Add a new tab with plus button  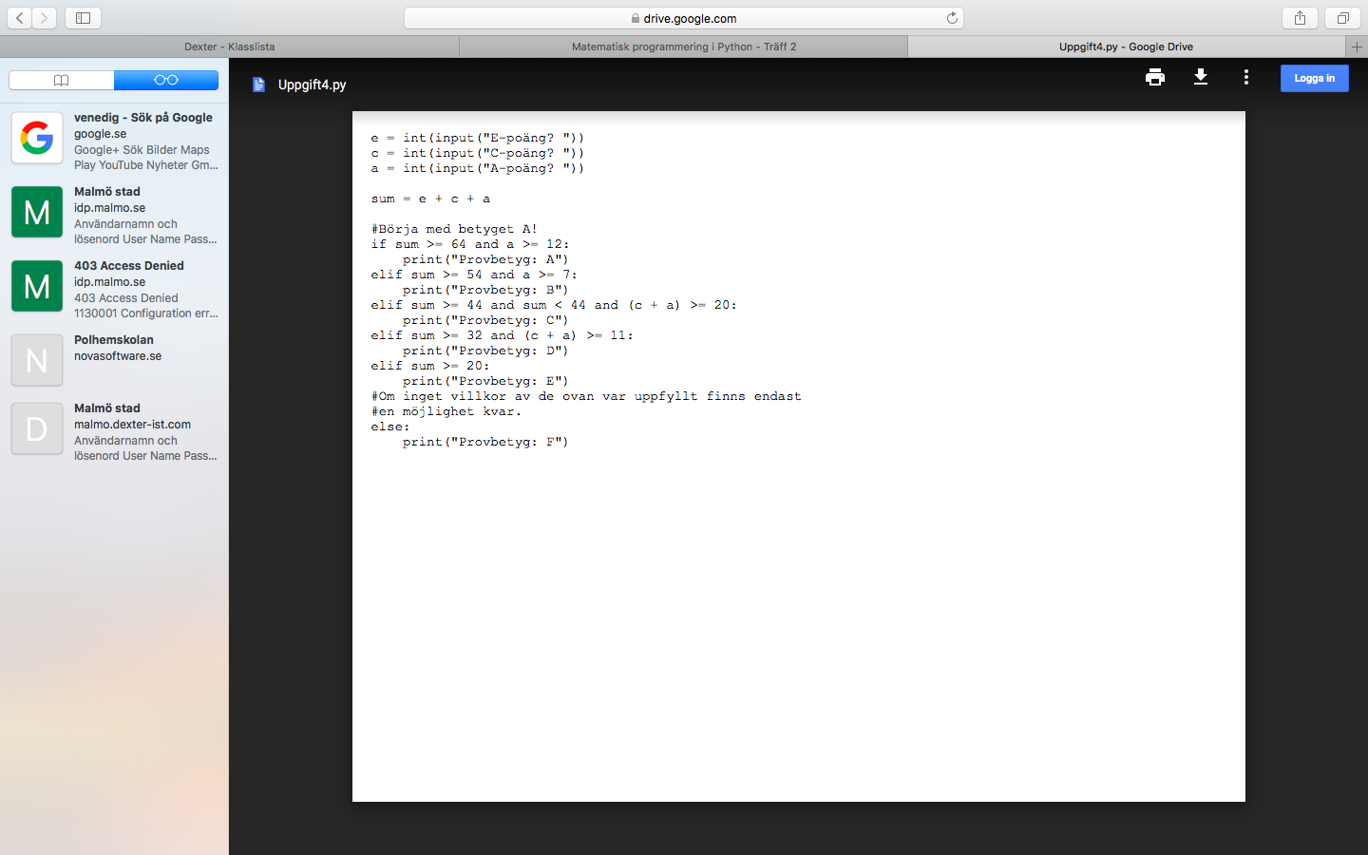[1357, 47]
